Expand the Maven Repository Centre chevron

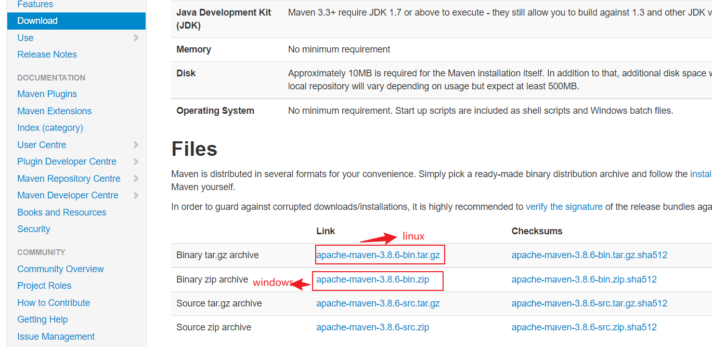click(136, 179)
